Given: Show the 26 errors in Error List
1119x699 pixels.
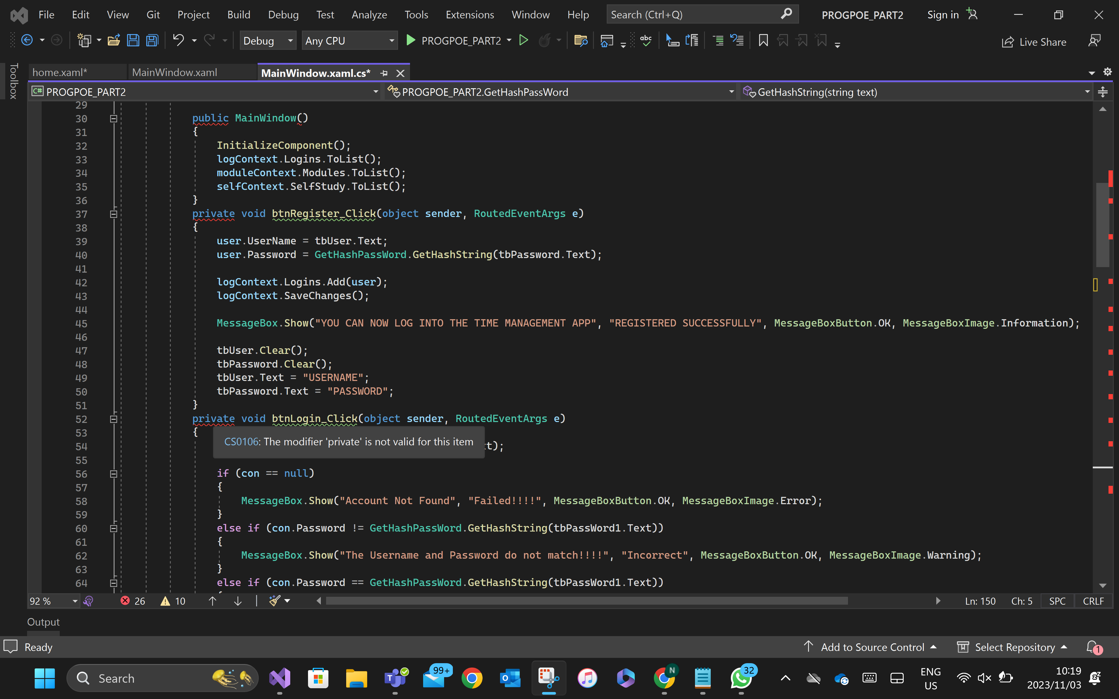Looking at the screenshot, I should 132,601.
